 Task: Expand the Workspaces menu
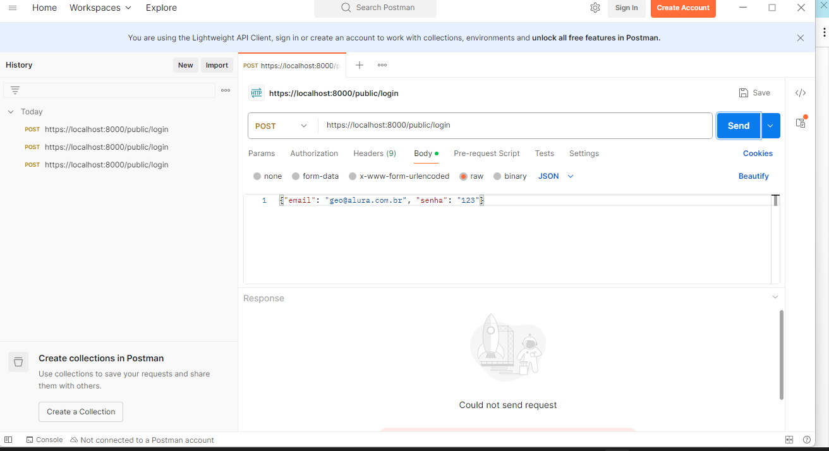pyautogui.click(x=100, y=8)
